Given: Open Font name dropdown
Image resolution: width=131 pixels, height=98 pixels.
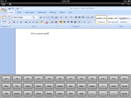Looking at the screenshot, I should click(x=32, y=17).
